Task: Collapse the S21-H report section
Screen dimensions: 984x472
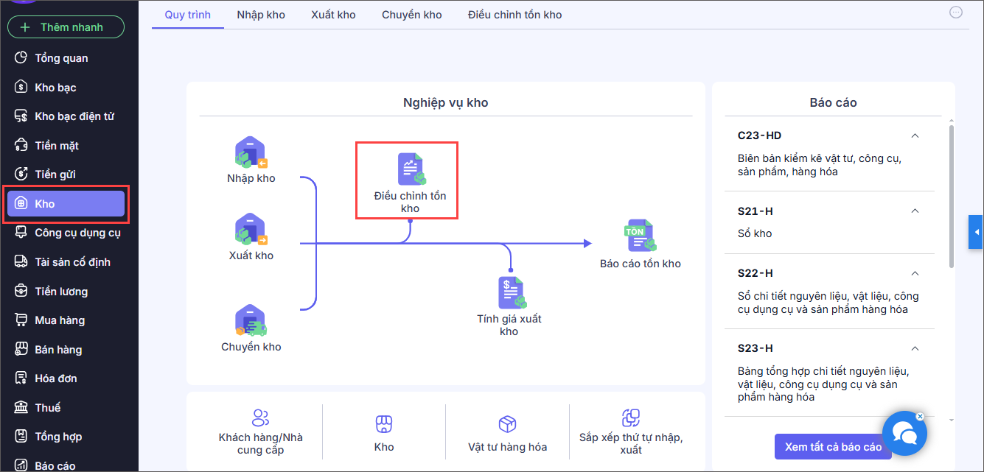Action: tap(915, 211)
